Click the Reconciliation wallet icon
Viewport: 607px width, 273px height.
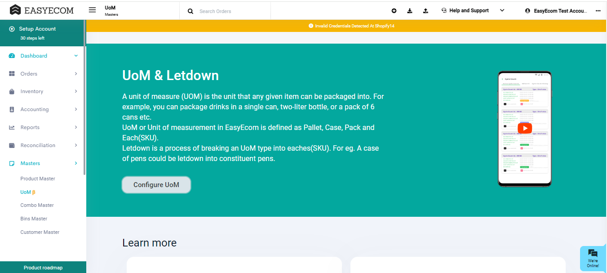click(x=12, y=145)
